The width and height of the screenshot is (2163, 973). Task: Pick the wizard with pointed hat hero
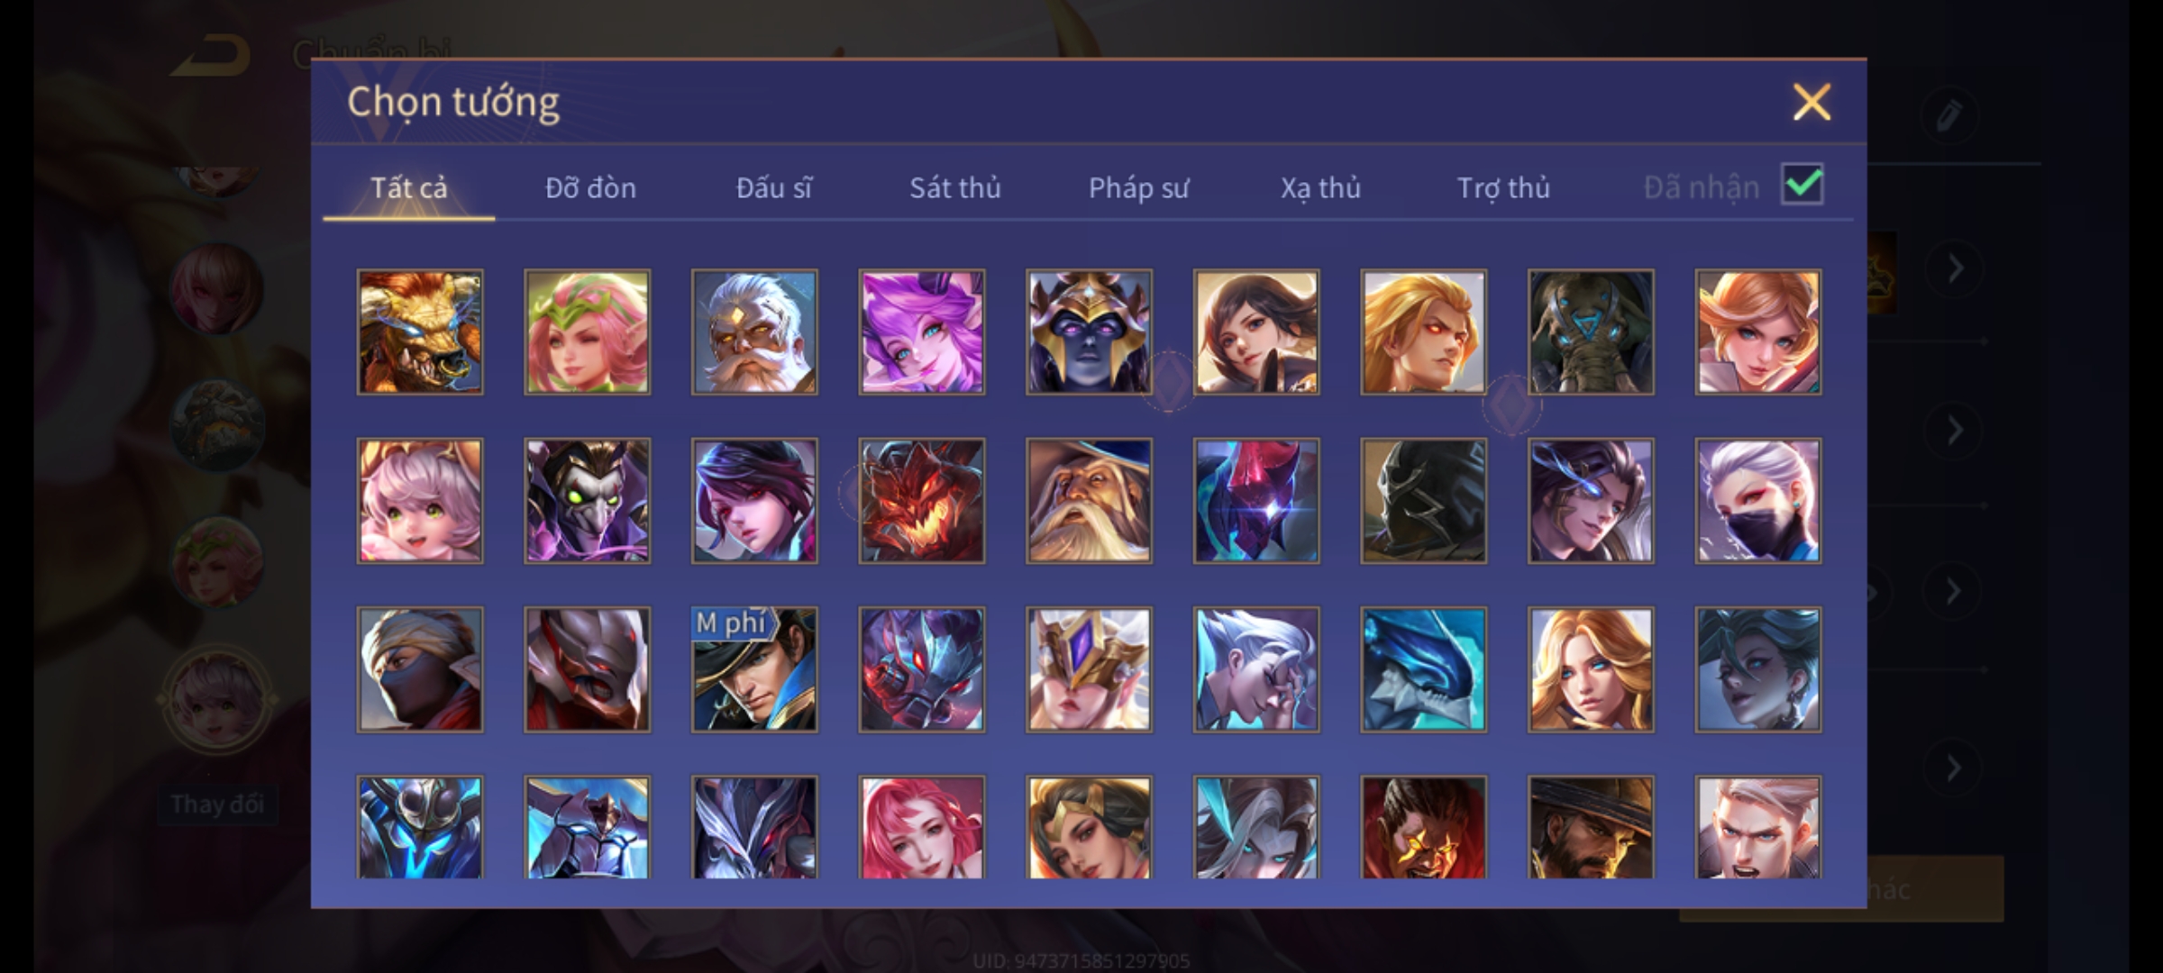1089,501
